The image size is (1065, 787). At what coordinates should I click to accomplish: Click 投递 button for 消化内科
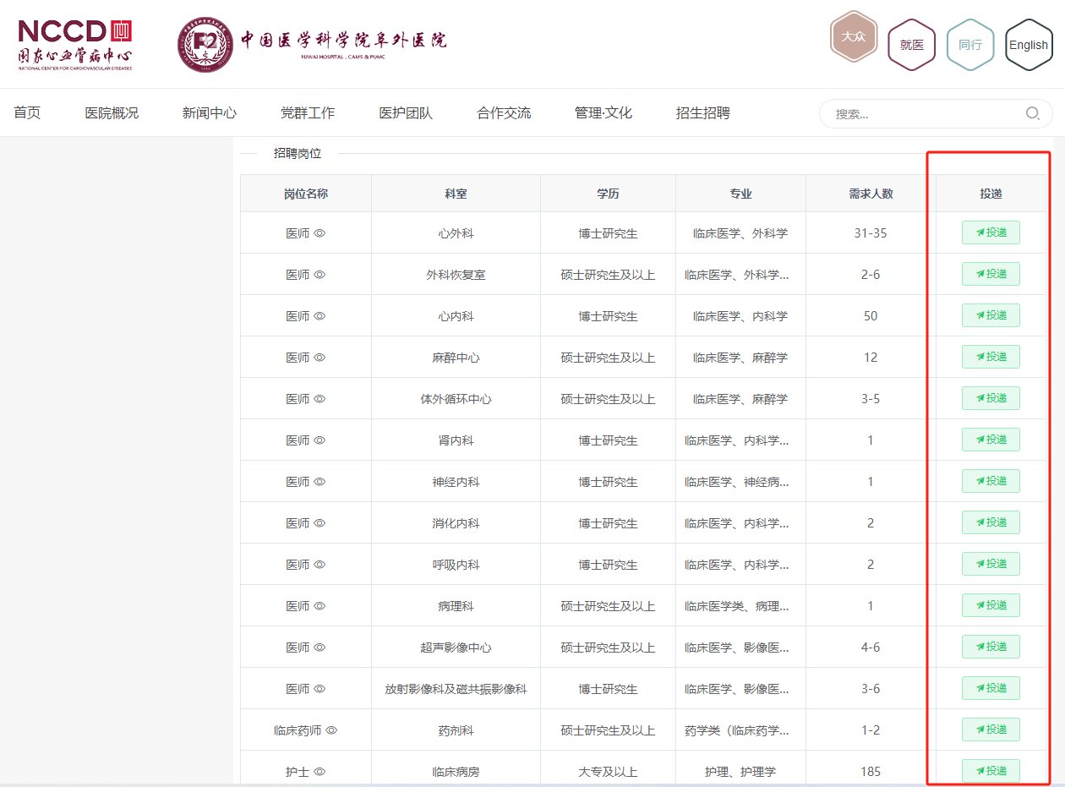pos(991,522)
